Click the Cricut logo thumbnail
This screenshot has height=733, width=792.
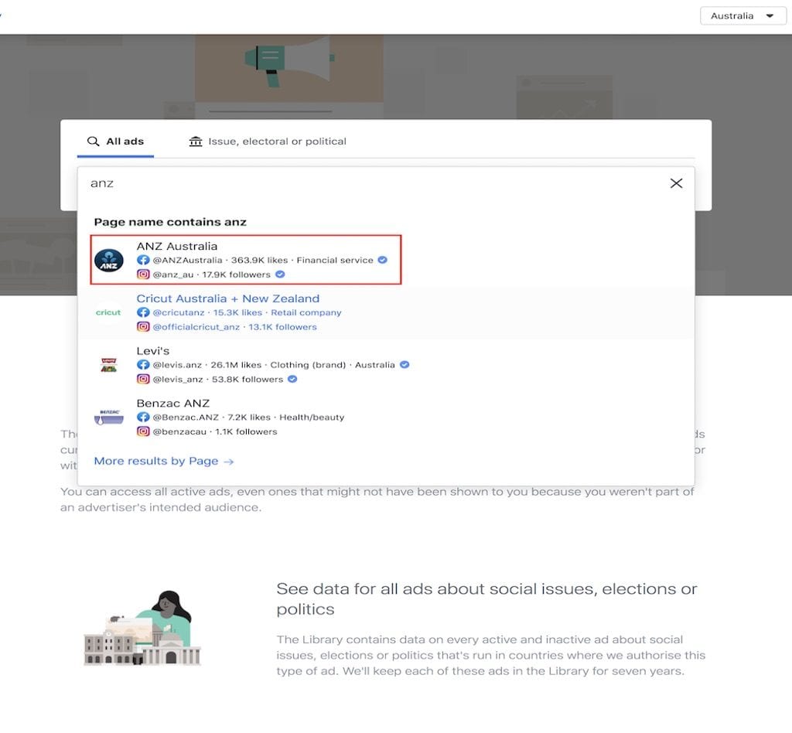click(x=108, y=312)
